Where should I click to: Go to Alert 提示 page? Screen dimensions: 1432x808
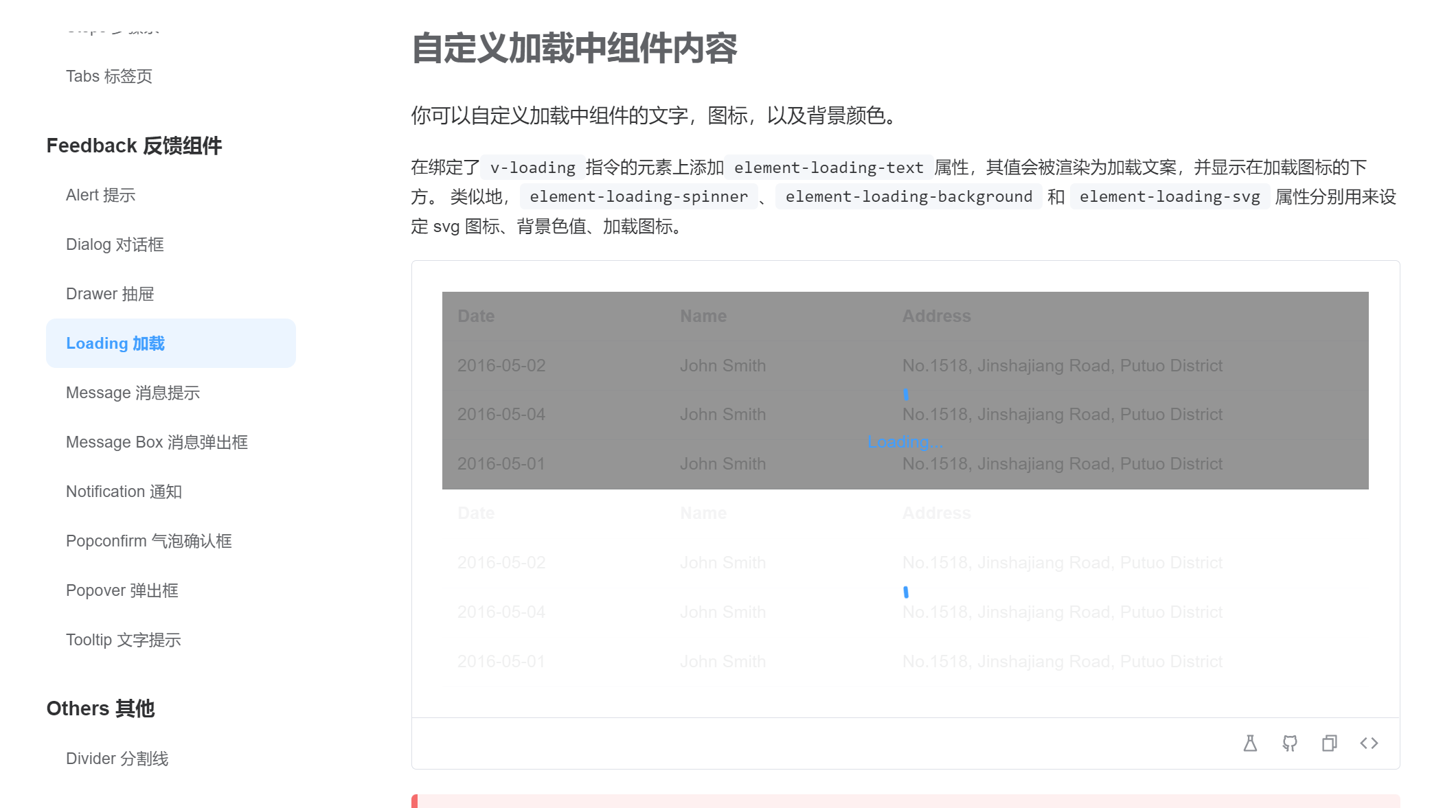[100, 195]
